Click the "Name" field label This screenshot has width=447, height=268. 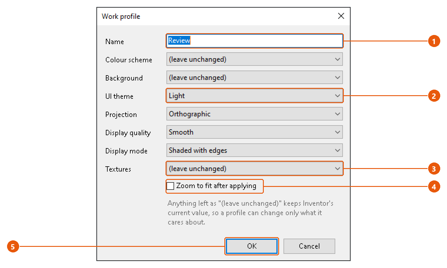click(x=115, y=42)
